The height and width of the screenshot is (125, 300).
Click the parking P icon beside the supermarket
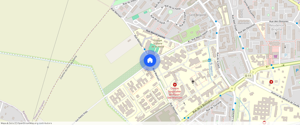point(286,55)
